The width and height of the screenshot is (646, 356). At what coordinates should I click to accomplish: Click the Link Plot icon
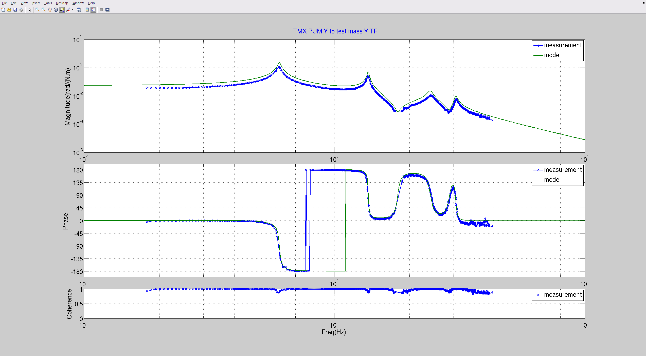(79, 10)
